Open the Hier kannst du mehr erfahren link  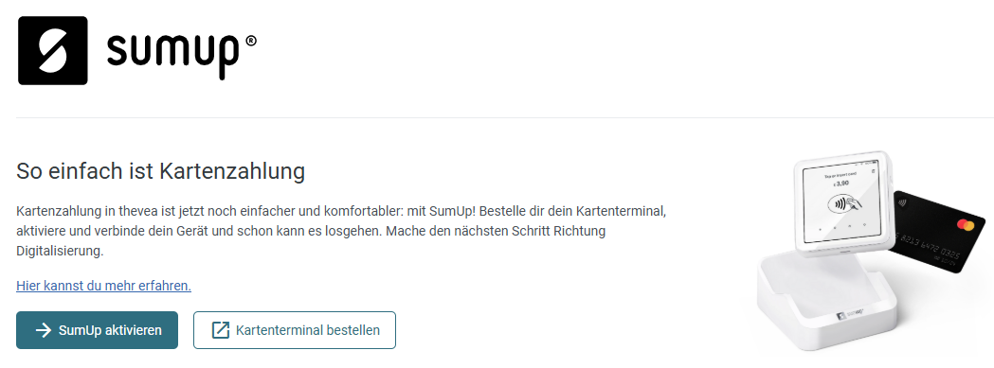click(103, 286)
